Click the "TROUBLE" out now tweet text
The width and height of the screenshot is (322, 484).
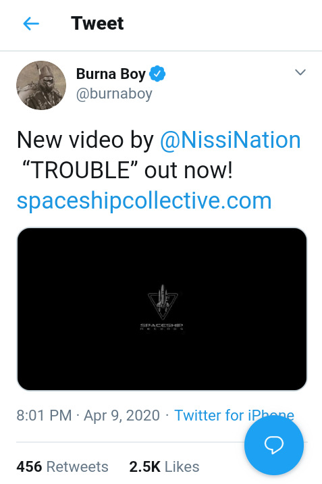click(127, 170)
